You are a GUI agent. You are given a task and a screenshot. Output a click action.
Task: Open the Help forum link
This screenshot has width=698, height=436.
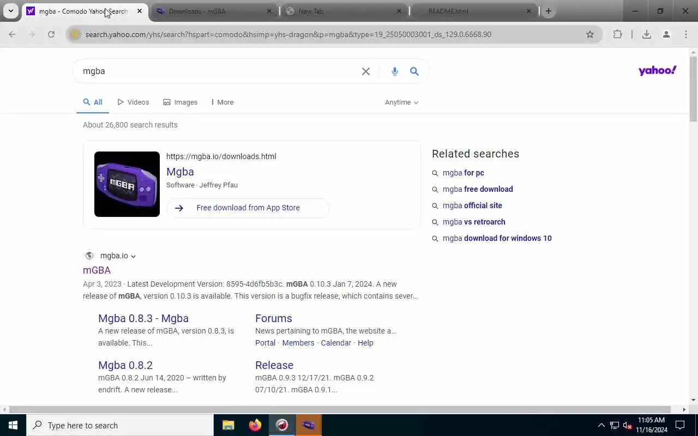click(x=365, y=343)
